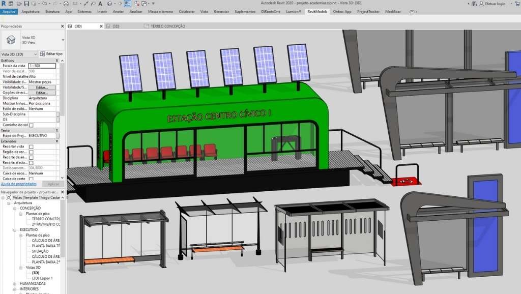Open the Ajuda de propriedades link

(x=18, y=184)
